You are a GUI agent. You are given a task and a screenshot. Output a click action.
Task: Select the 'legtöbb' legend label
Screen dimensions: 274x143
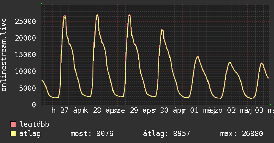point(34,124)
